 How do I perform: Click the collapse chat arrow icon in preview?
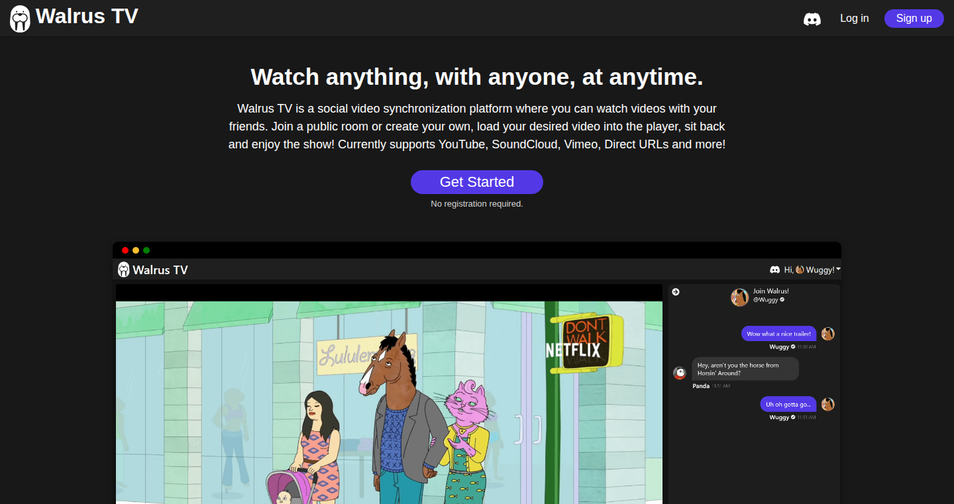676,292
